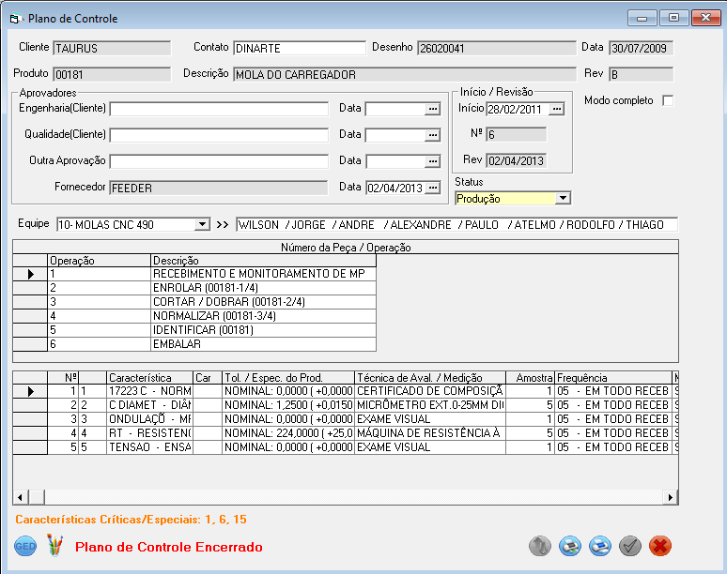Open the Status dropdown

click(563, 199)
